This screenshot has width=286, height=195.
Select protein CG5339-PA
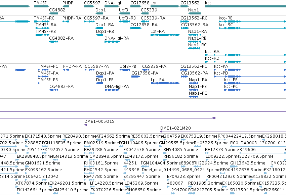[x=146, y=70]
